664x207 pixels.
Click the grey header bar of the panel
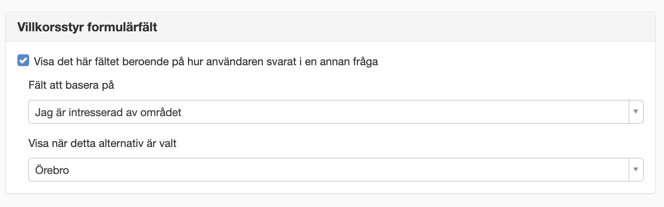pyautogui.click(x=330, y=27)
